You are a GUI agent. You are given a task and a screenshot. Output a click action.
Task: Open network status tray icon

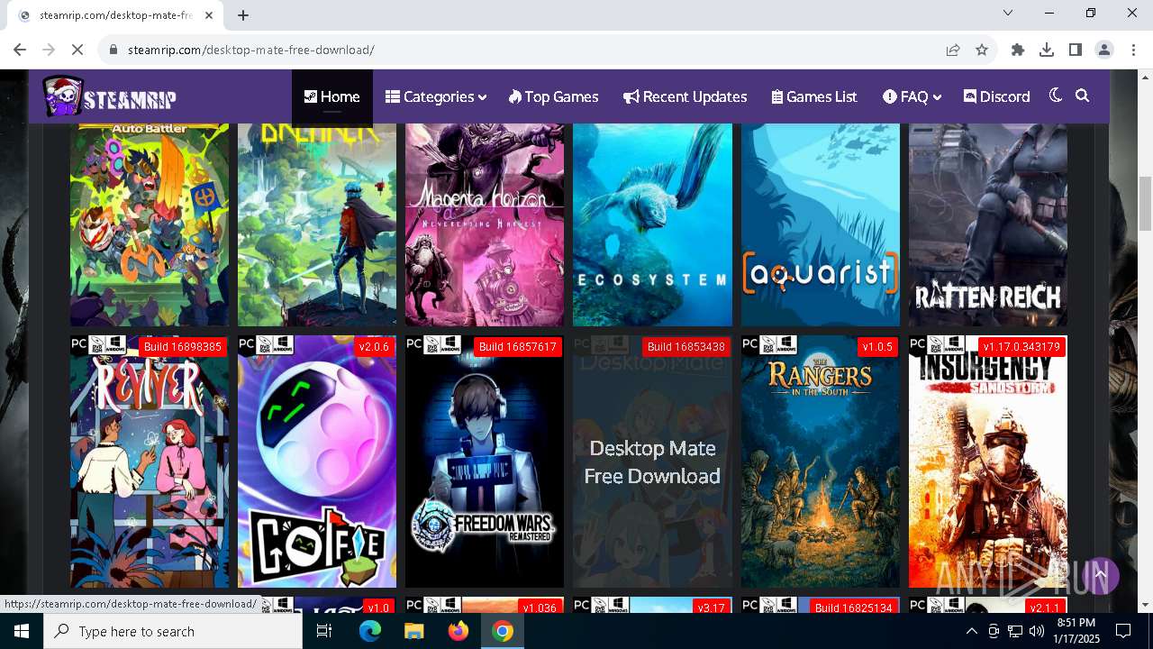(x=1015, y=631)
